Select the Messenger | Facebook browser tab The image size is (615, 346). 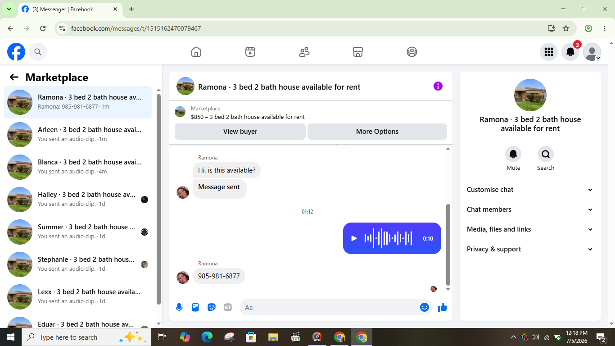[x=70, y=9]
